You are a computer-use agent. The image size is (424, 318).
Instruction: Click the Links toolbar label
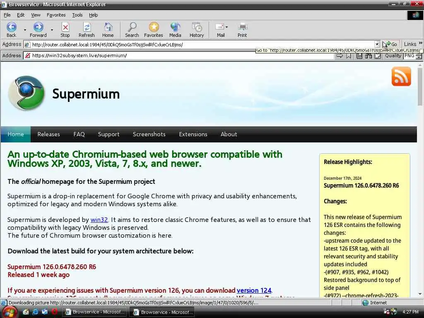(410, 44)
